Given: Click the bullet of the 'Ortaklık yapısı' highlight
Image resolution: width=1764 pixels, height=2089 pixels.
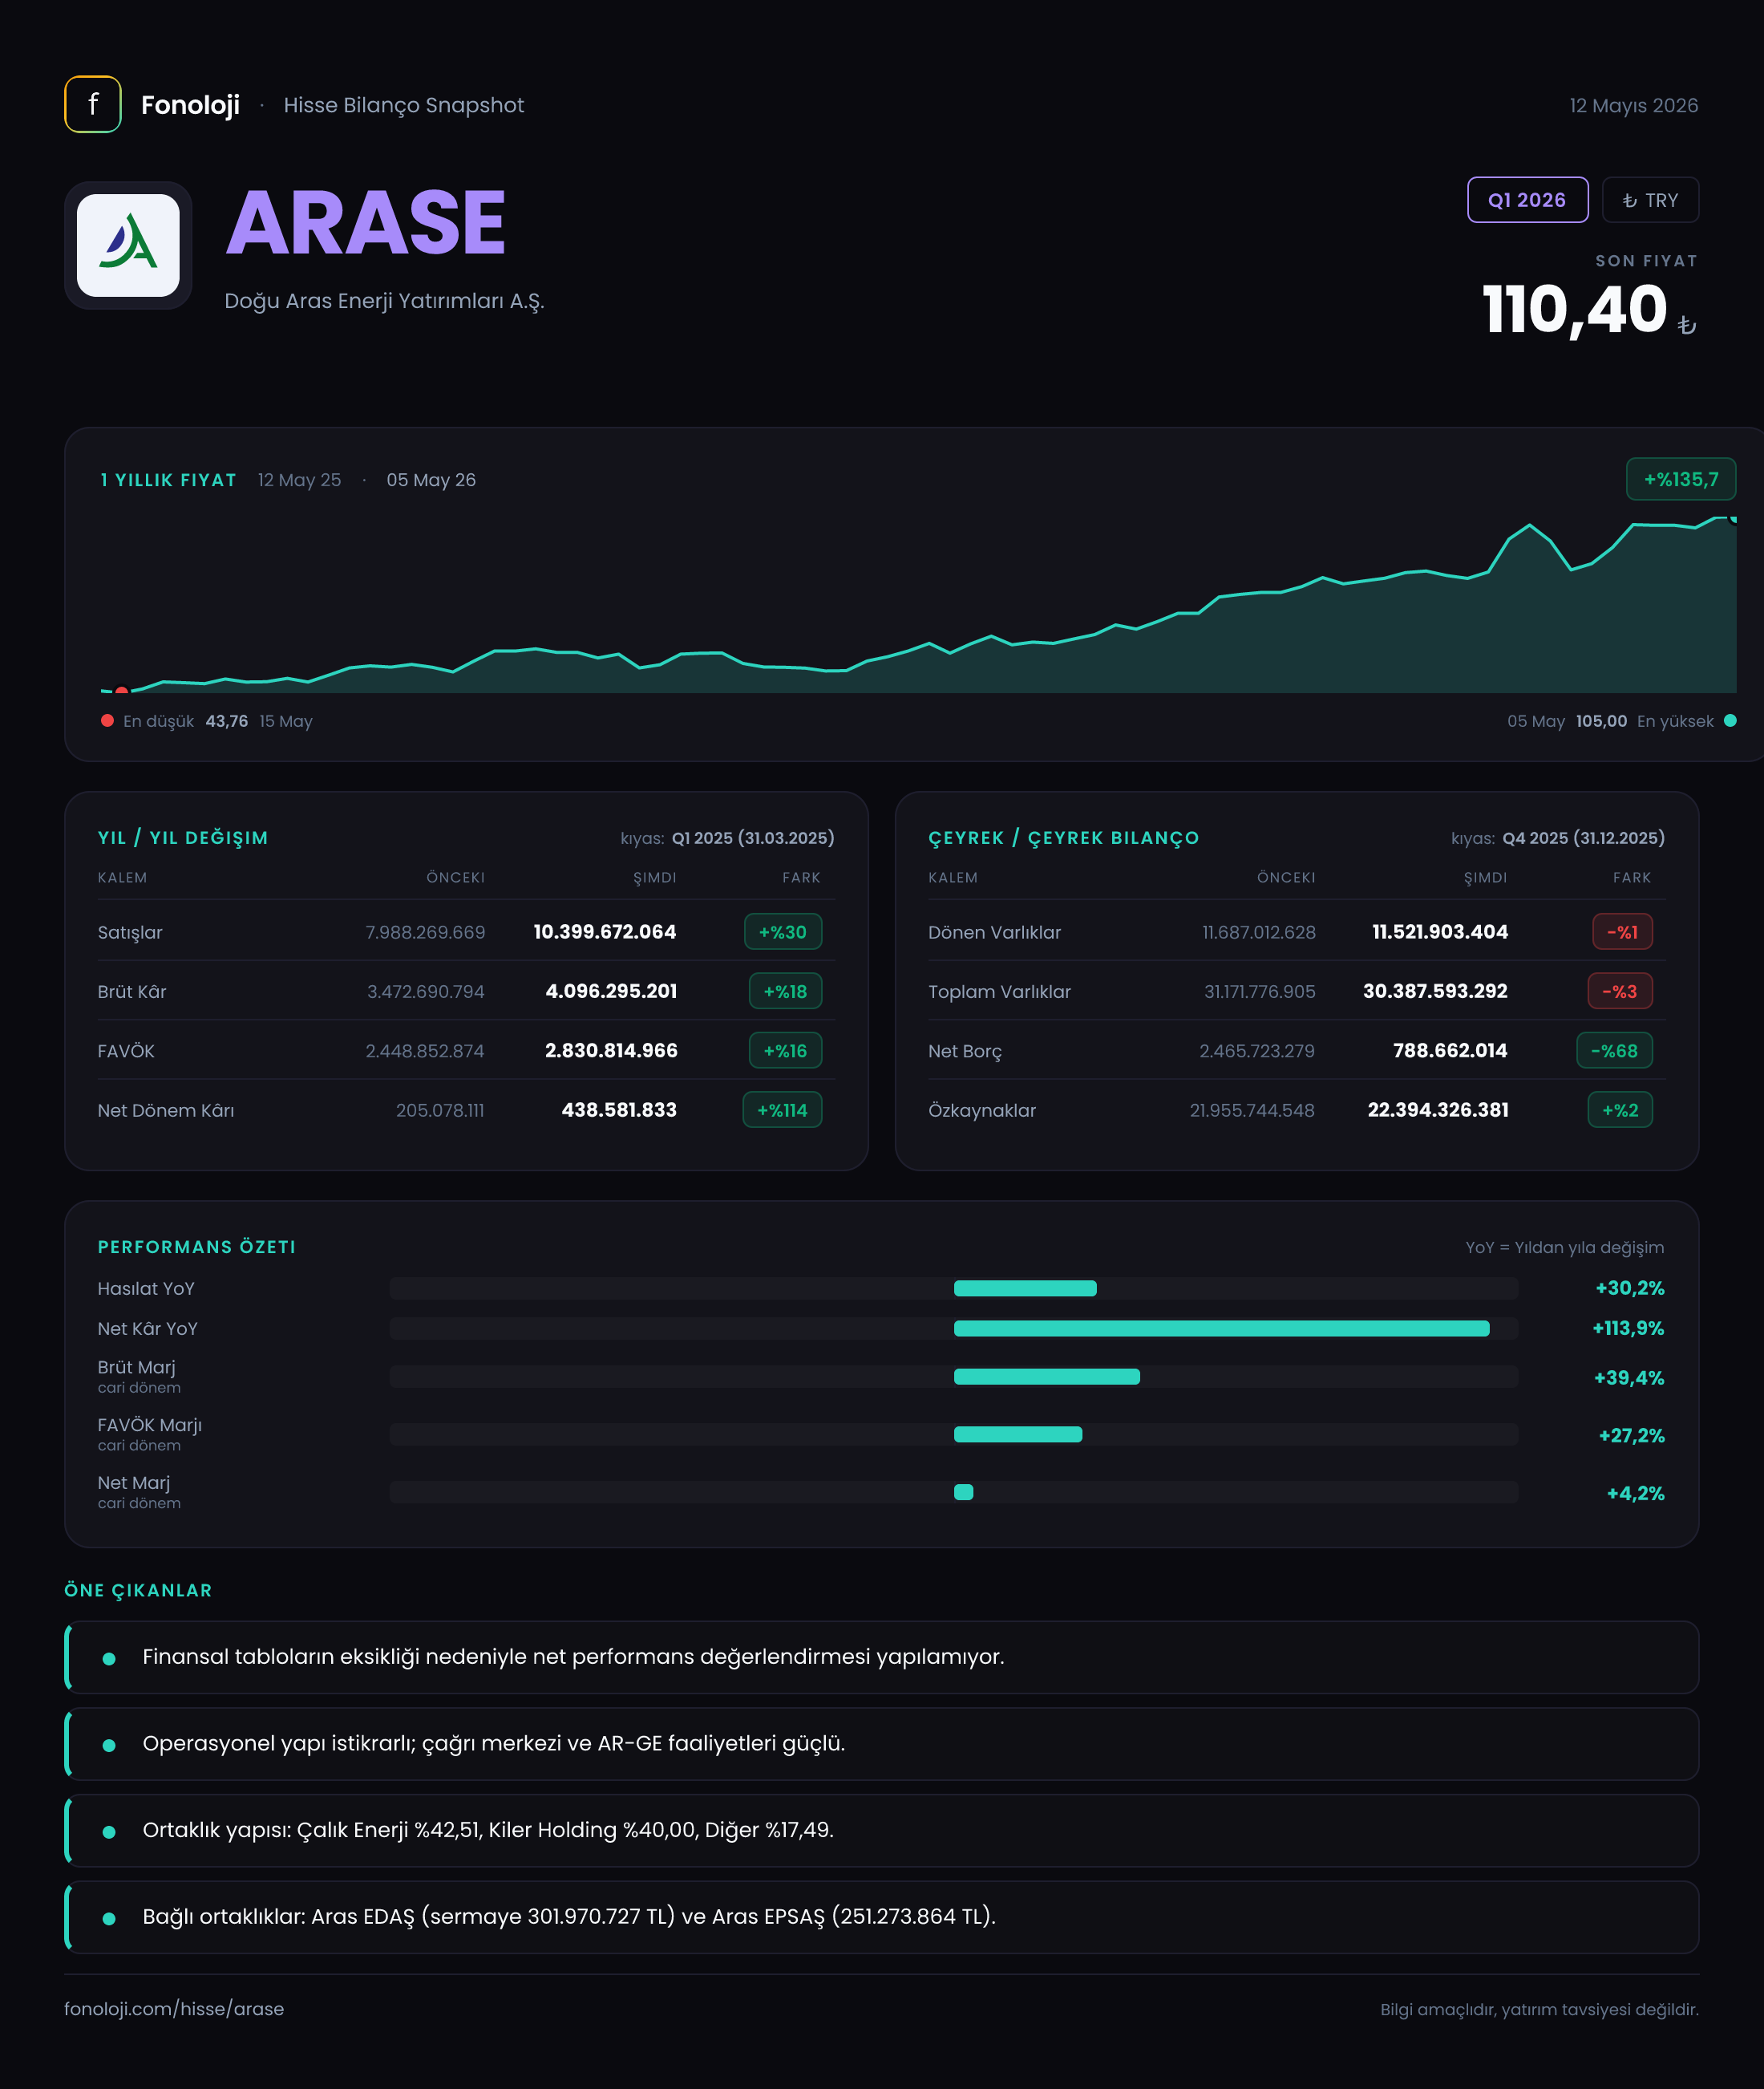Looking at the screenshot, I should [x=109, y=1831].
